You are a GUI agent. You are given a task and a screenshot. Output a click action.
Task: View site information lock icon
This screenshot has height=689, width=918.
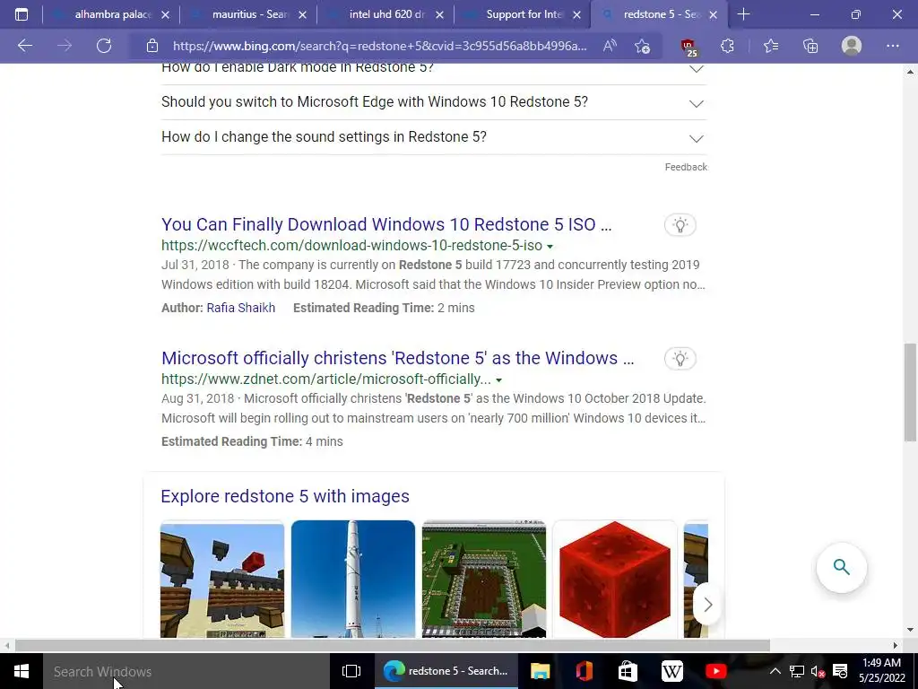point(152,46)
